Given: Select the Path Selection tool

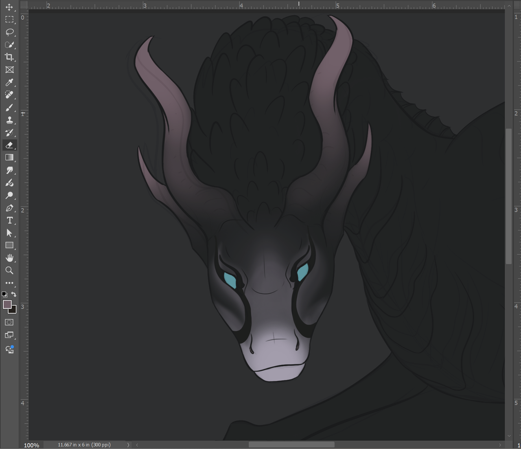Looking at the screenshot, I should [9, 233].
